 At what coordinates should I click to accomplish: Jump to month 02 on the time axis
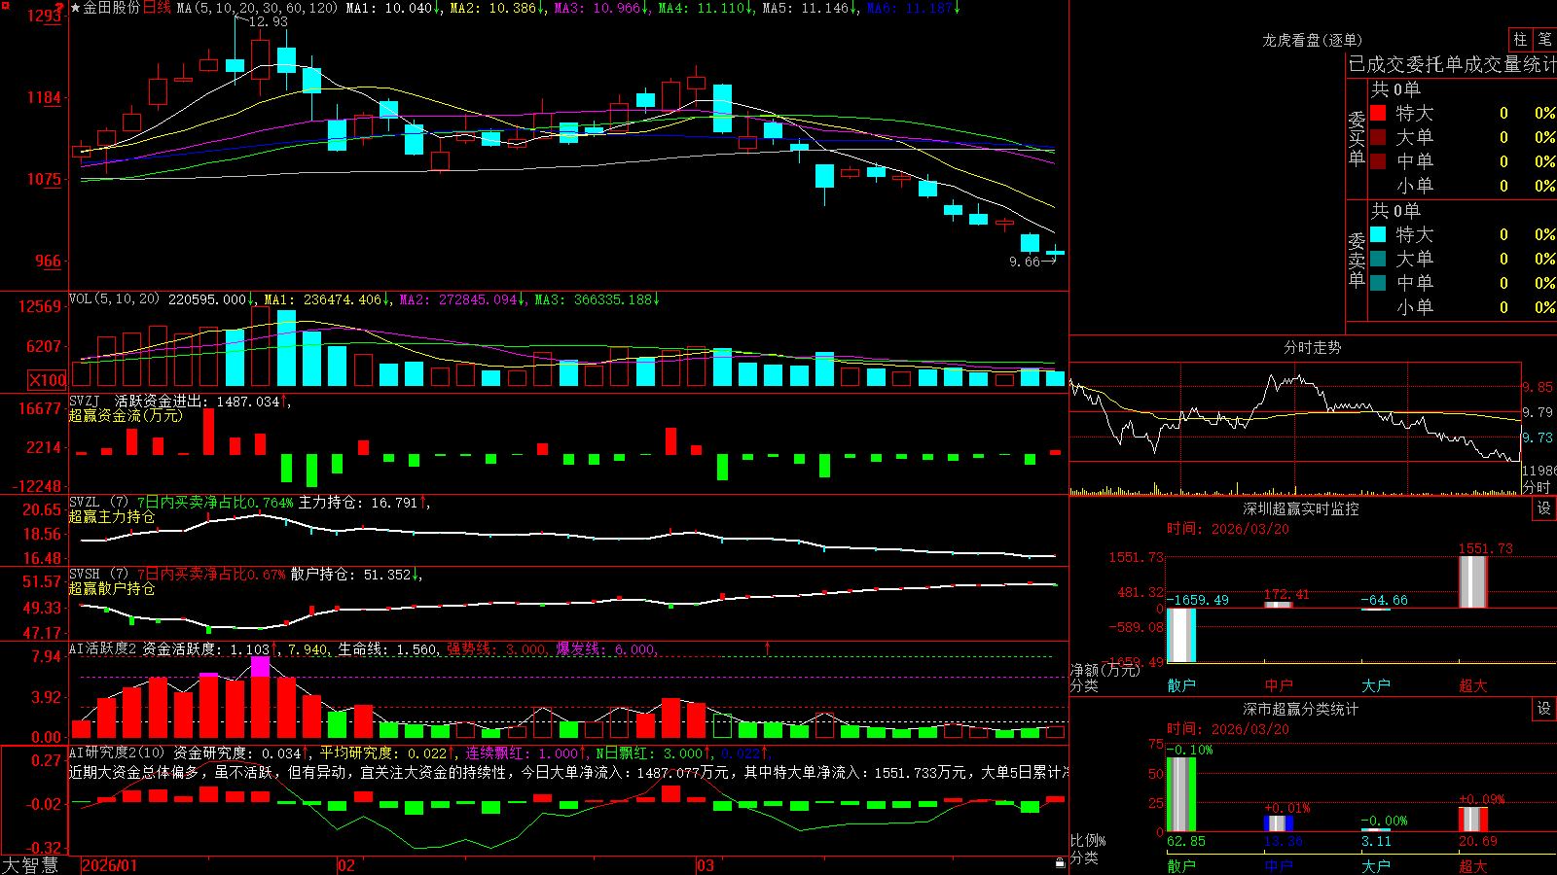pos(346,865)
